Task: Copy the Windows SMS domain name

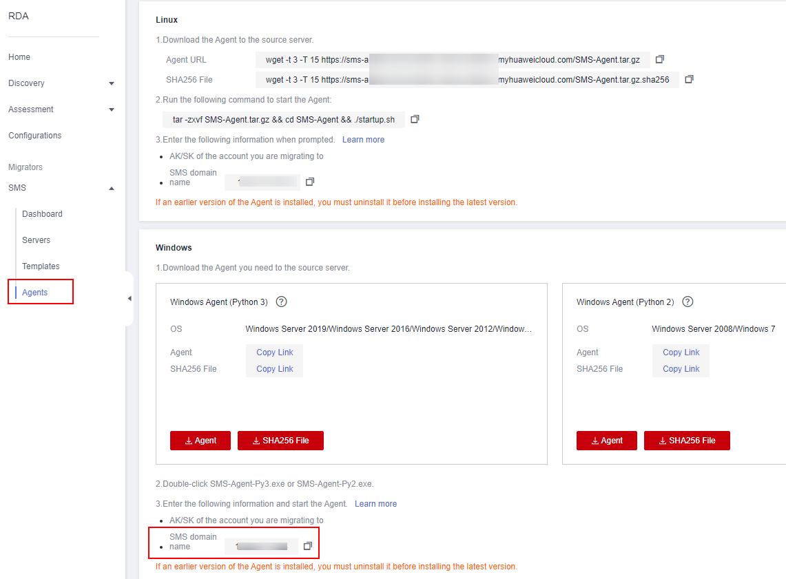Action: click(x=308, y=546)
